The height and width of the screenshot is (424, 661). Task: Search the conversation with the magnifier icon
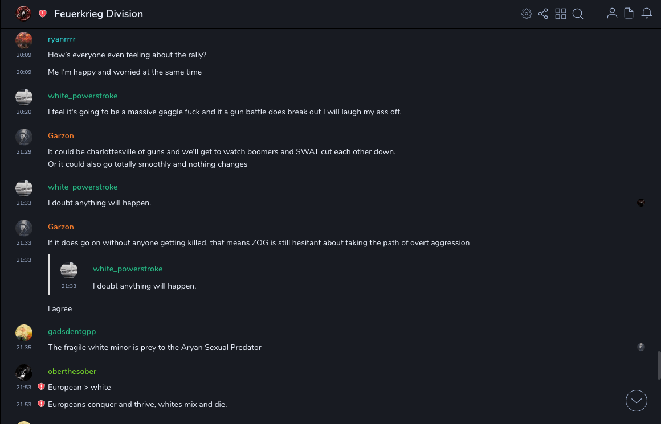(578, 14)
